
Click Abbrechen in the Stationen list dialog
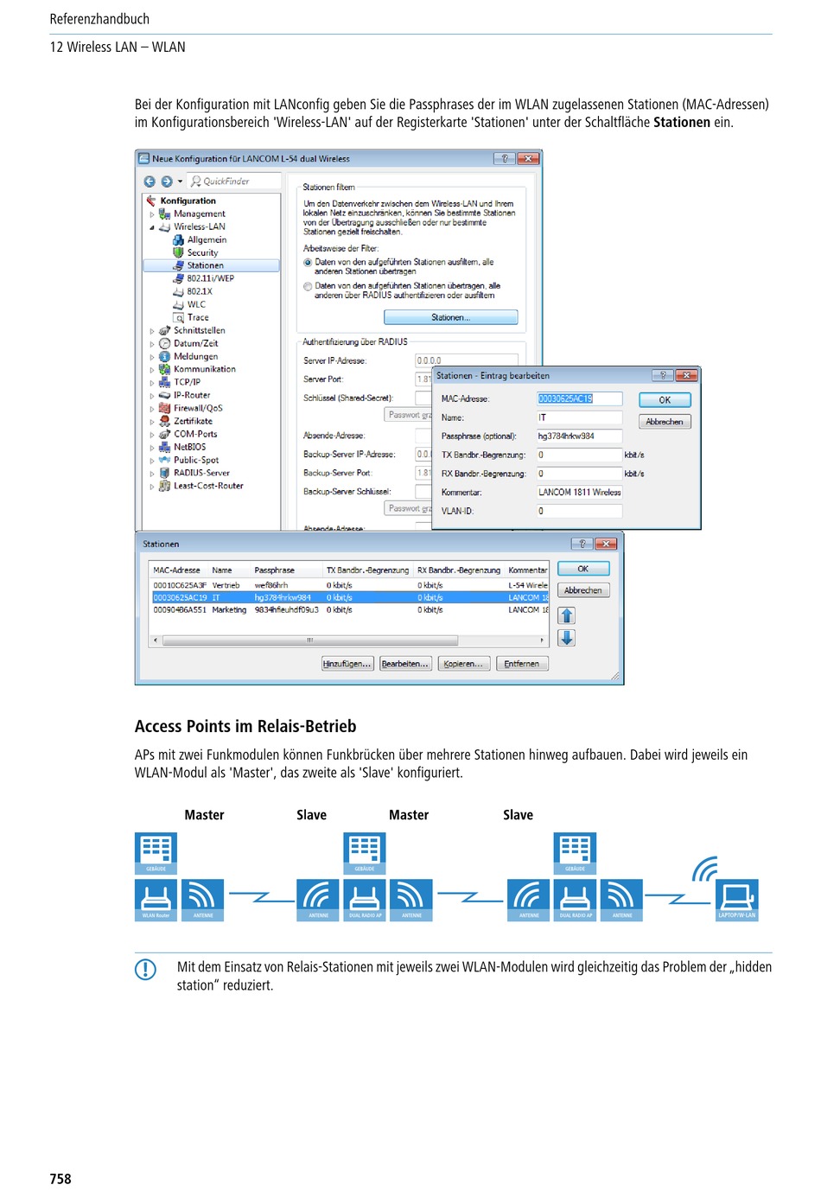[583, 590]
